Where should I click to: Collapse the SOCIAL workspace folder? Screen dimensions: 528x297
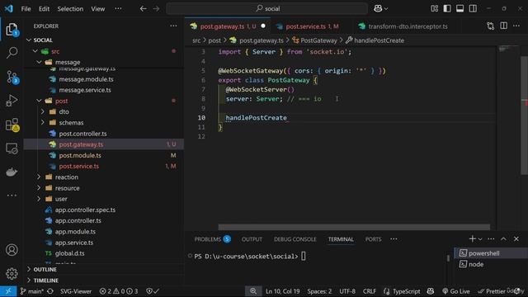click(29, 40)
